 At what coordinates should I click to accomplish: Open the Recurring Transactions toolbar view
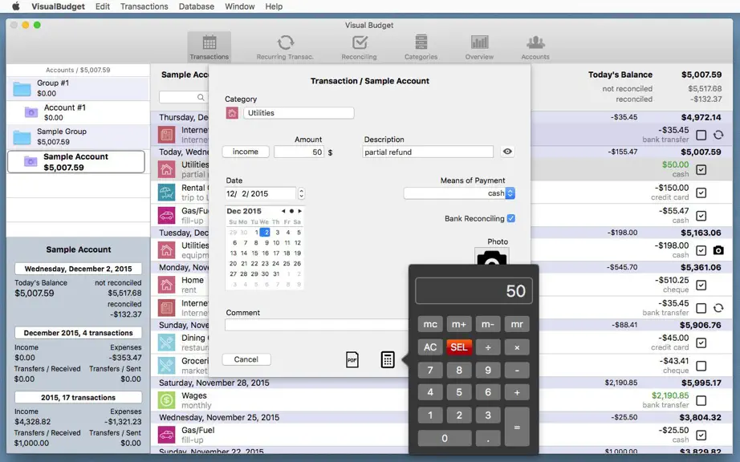pos(285,47)
